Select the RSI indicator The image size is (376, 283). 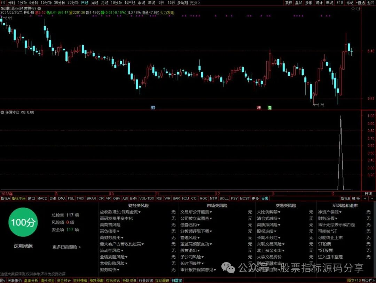click(x=159, y=199)
